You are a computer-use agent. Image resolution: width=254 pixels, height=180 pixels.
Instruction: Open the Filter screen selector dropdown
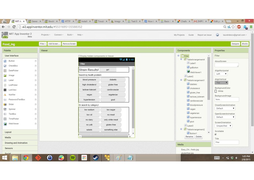(43, 44)
